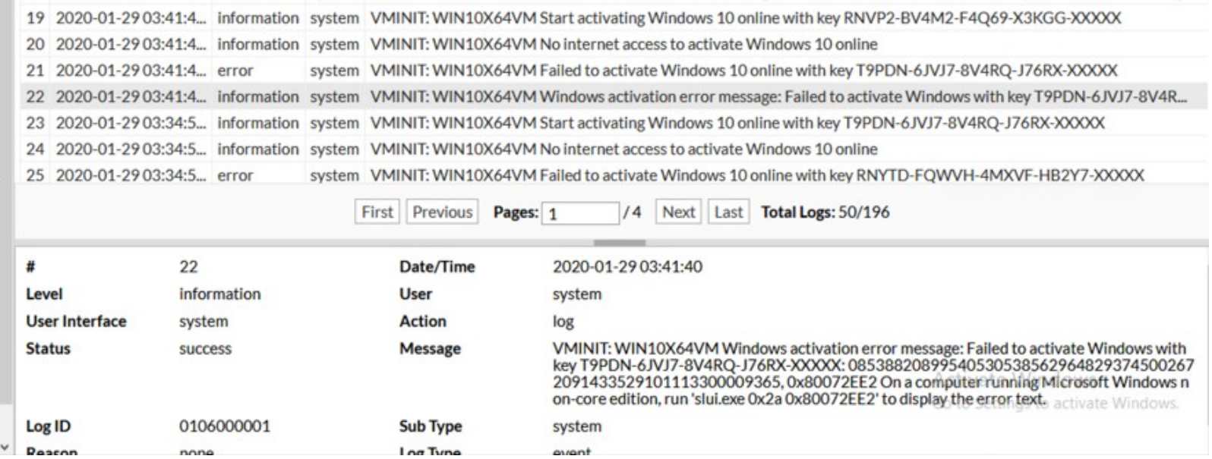Focus the Pages number input field

point(580,213)
